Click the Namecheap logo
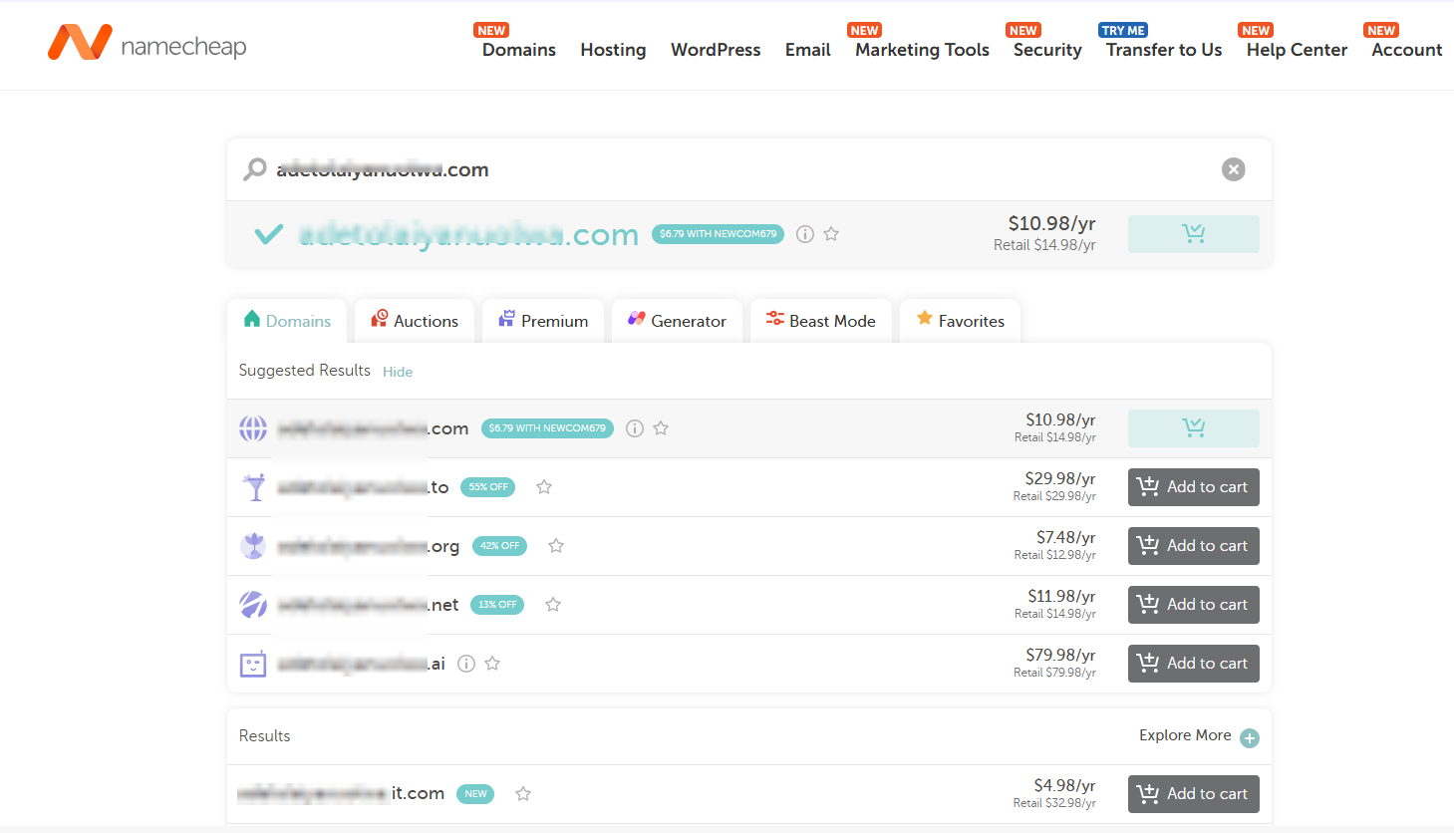This screenshot has height=833, width=1454. point(145,43)
